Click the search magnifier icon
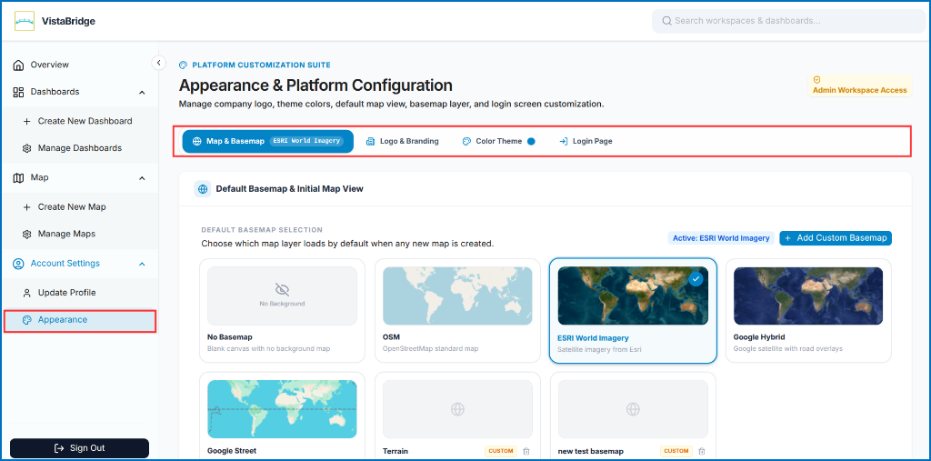The height and width of the screenshot is (461, 931). [667, 21]
